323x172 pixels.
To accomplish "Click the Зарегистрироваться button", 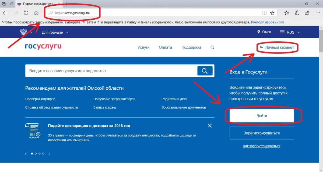I will pos(262,133).
